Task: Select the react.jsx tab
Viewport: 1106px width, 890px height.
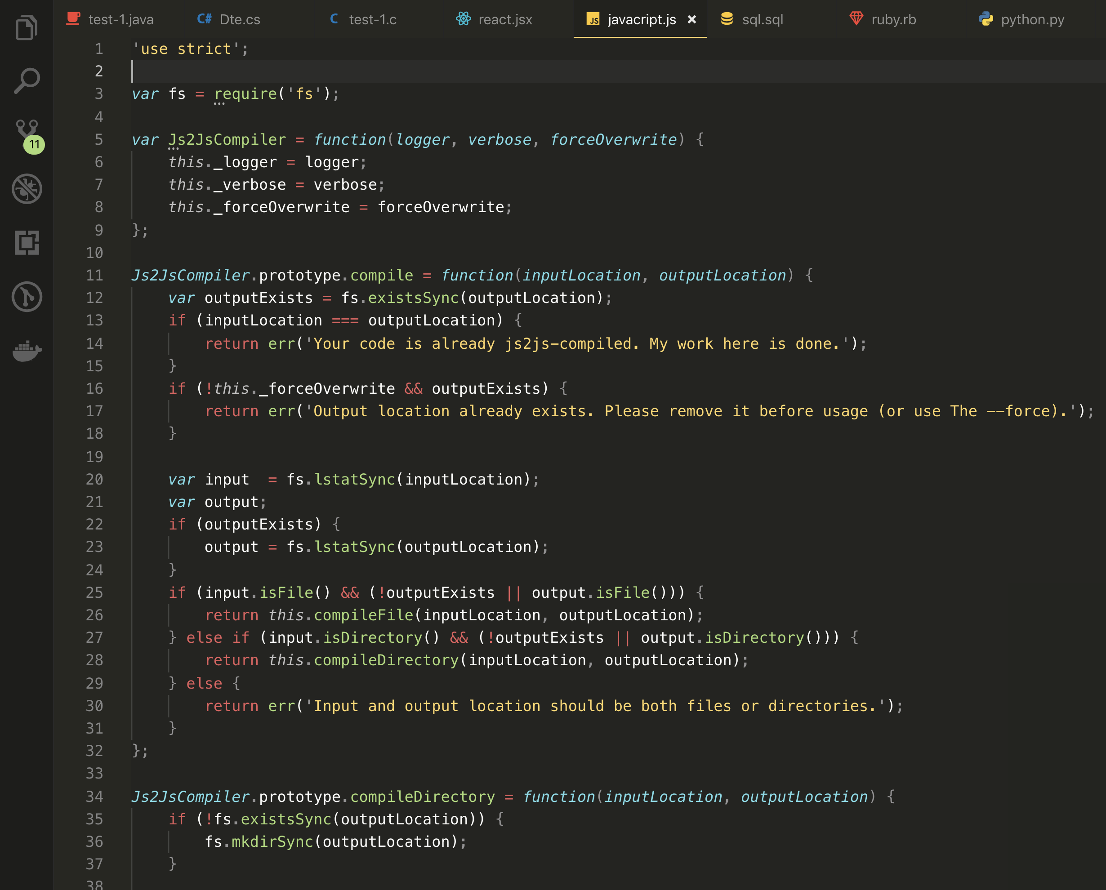Action: (505, 19)
